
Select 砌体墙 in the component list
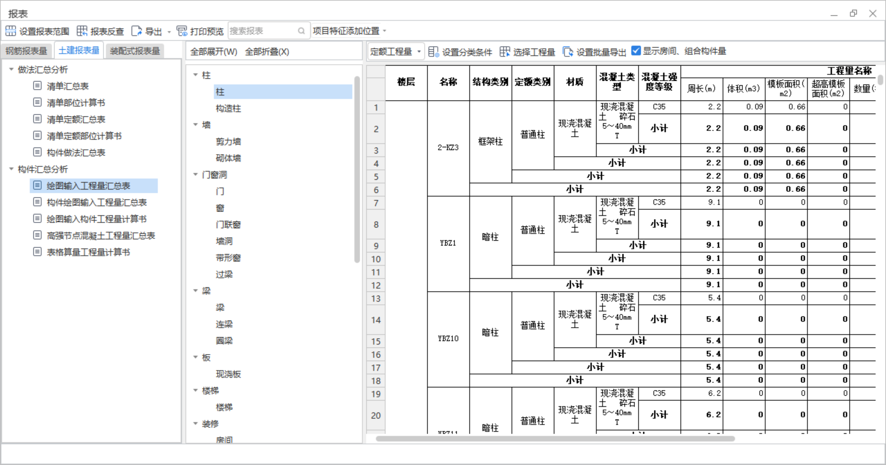[x=228, y=158]
